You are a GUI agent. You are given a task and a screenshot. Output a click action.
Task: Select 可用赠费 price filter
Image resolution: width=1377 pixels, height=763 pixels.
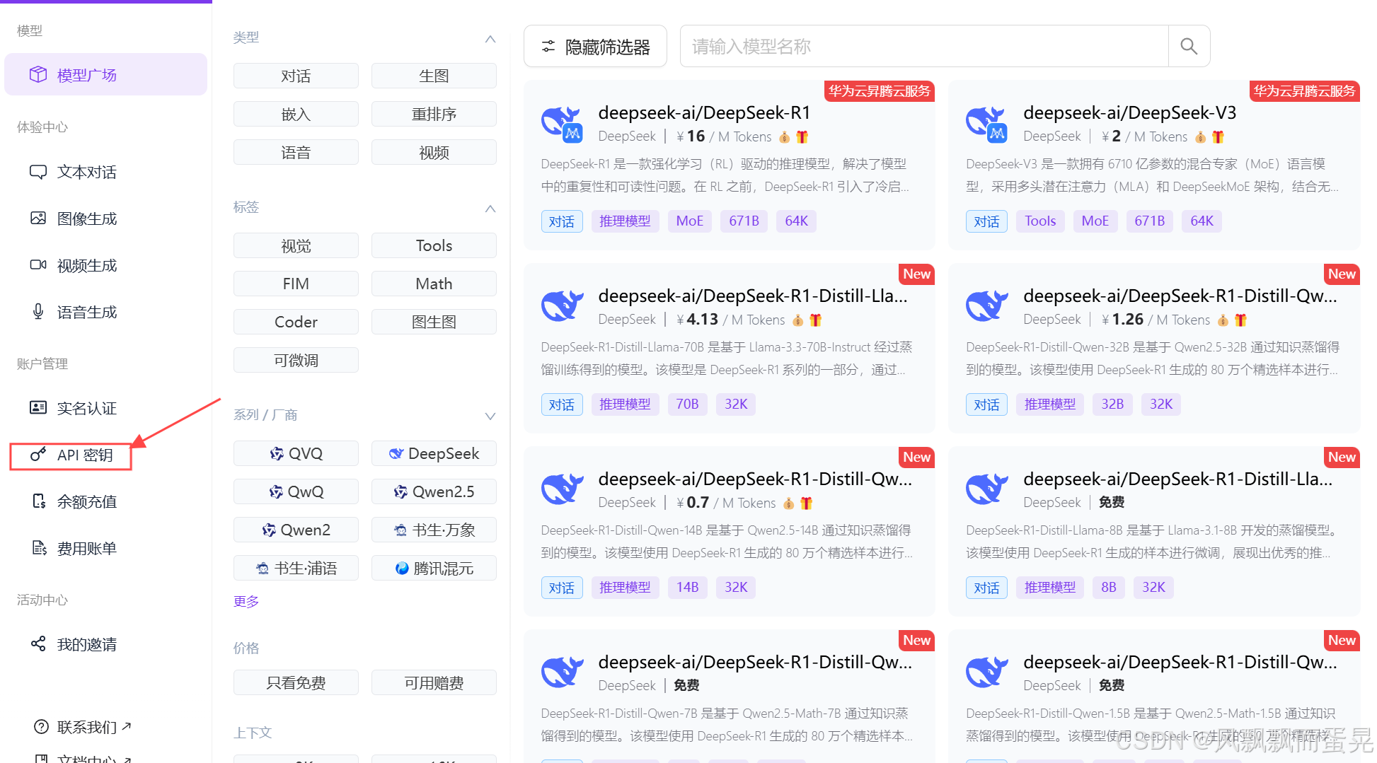click(434, 682)
